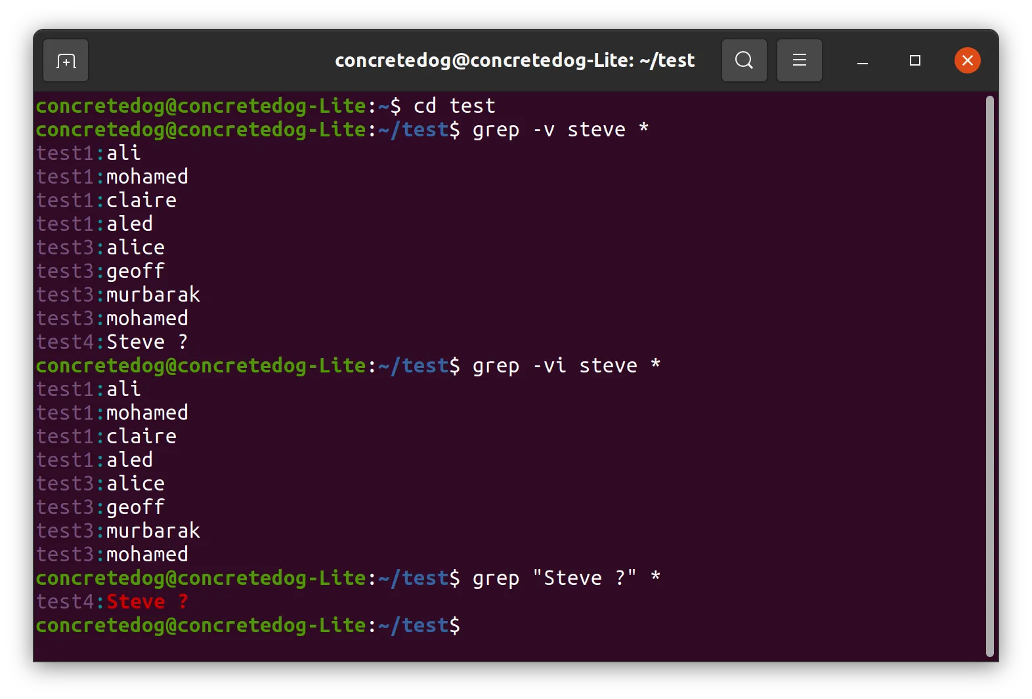Click the second test1:claire line

click(106, 437)
